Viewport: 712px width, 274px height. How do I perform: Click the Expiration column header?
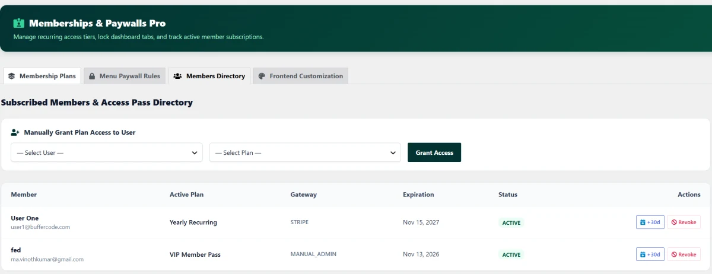pyautogui.click(x=418, y=195)
